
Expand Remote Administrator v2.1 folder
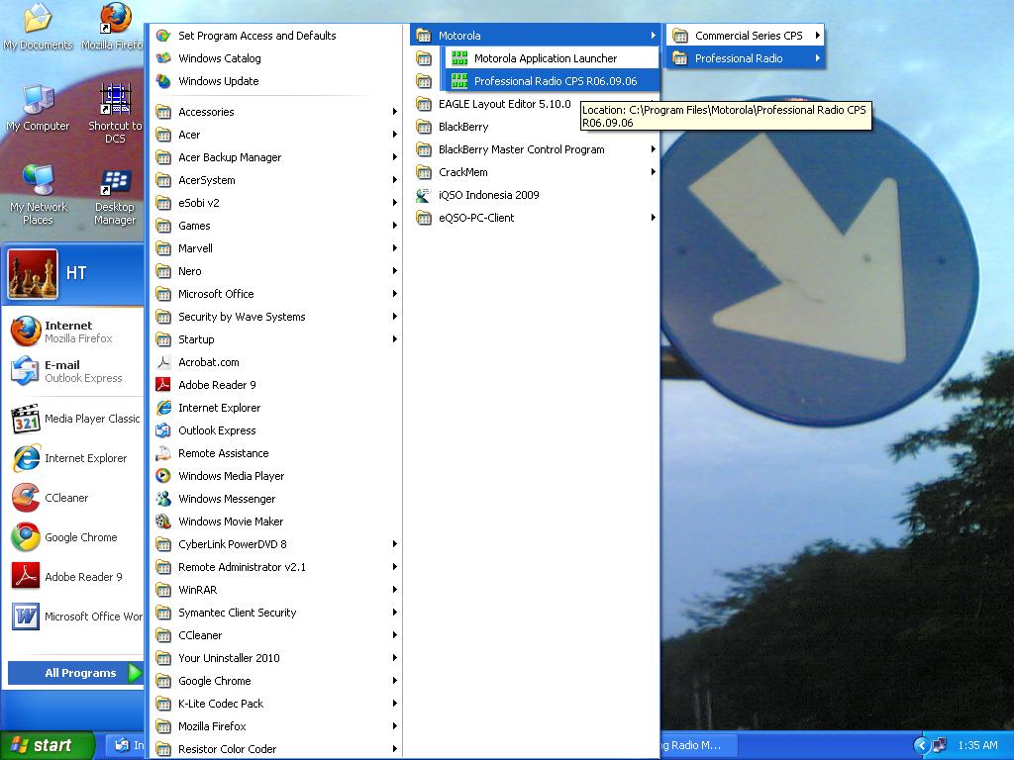point(276,567)
